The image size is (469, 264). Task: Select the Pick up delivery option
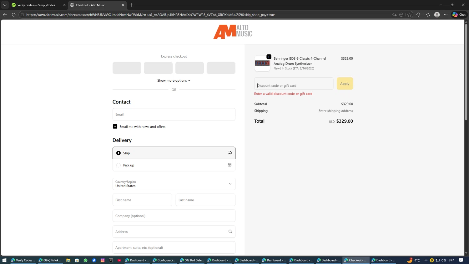tap(174, 165)
